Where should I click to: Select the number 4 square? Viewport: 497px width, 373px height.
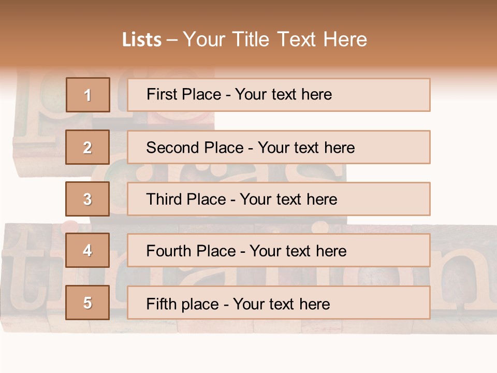(87, 250)
